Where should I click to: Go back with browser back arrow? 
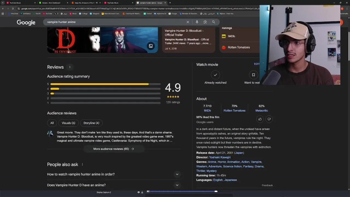3,8
